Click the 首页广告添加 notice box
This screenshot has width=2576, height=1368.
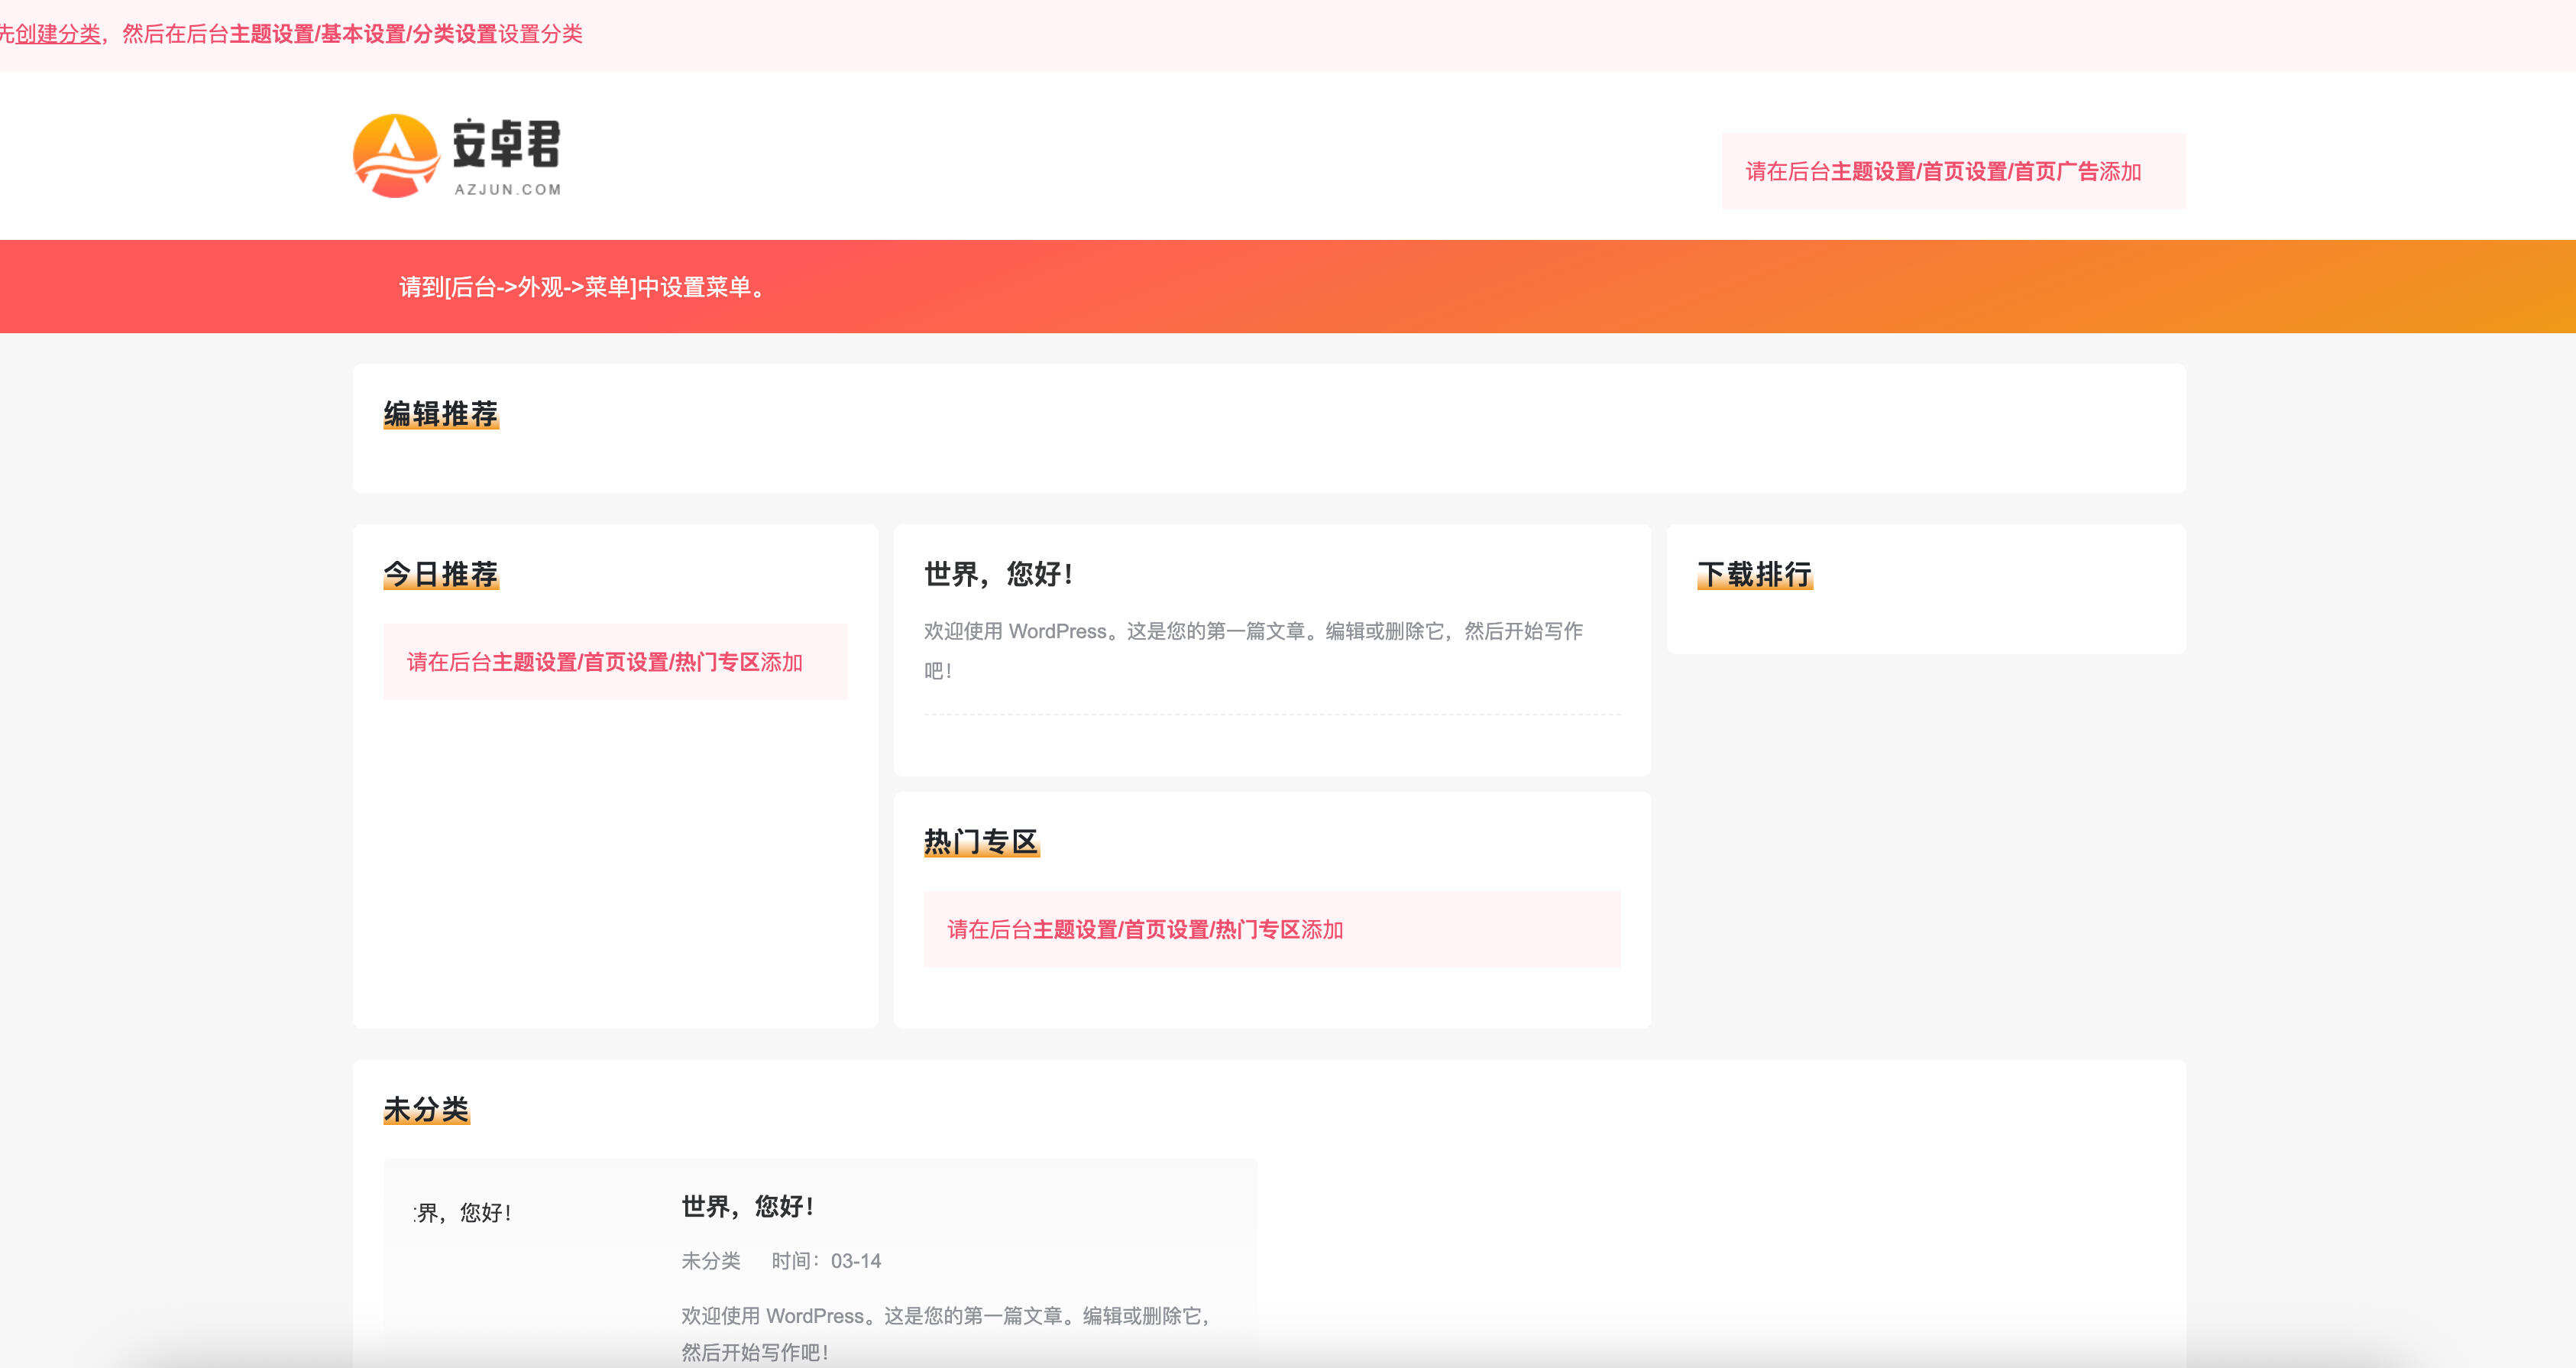(1951, 171)
